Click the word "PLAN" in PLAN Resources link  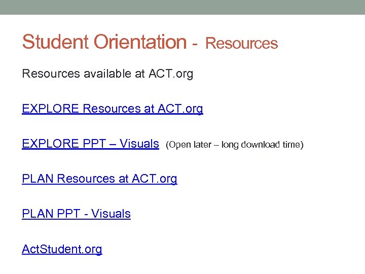(x=38, y=179)
